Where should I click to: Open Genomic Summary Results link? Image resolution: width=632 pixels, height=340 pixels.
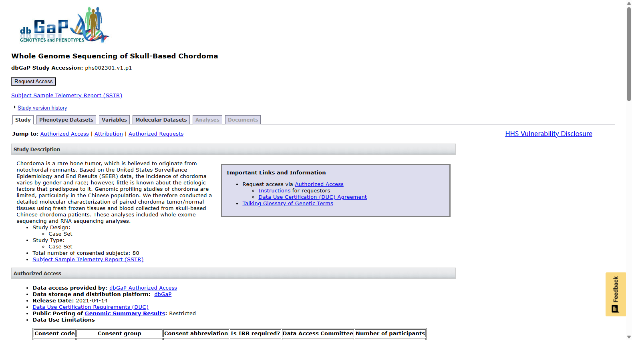125,314
